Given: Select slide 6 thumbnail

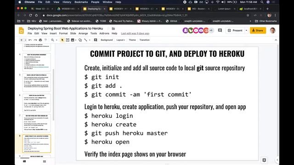Looking at the screenshot, I should click(x=36, y=103).
